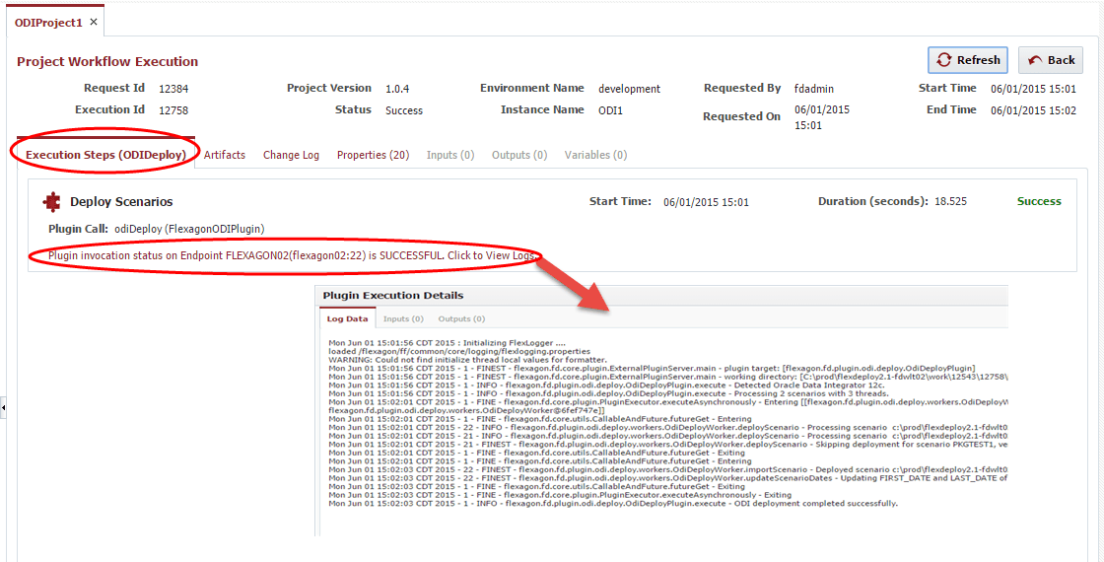Click the Deploy Scenarios puzzle piece icon
The image size is (1104, 562).
pos(51,202)
